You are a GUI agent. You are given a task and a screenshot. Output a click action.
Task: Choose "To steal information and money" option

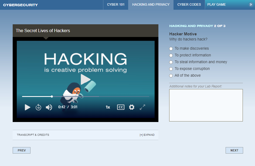pyautogui.click(x=171, y=62)
